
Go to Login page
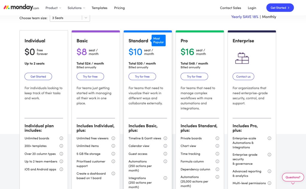click(x=252, y=8)
